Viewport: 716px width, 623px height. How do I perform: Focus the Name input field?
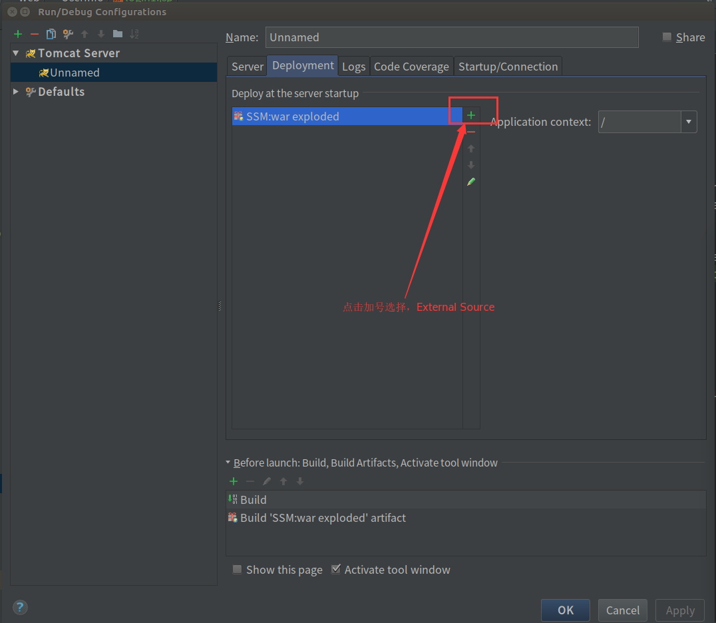[452, 37]
